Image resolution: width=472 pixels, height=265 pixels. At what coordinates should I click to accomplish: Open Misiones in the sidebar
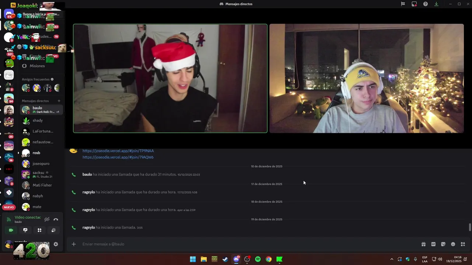41,66
